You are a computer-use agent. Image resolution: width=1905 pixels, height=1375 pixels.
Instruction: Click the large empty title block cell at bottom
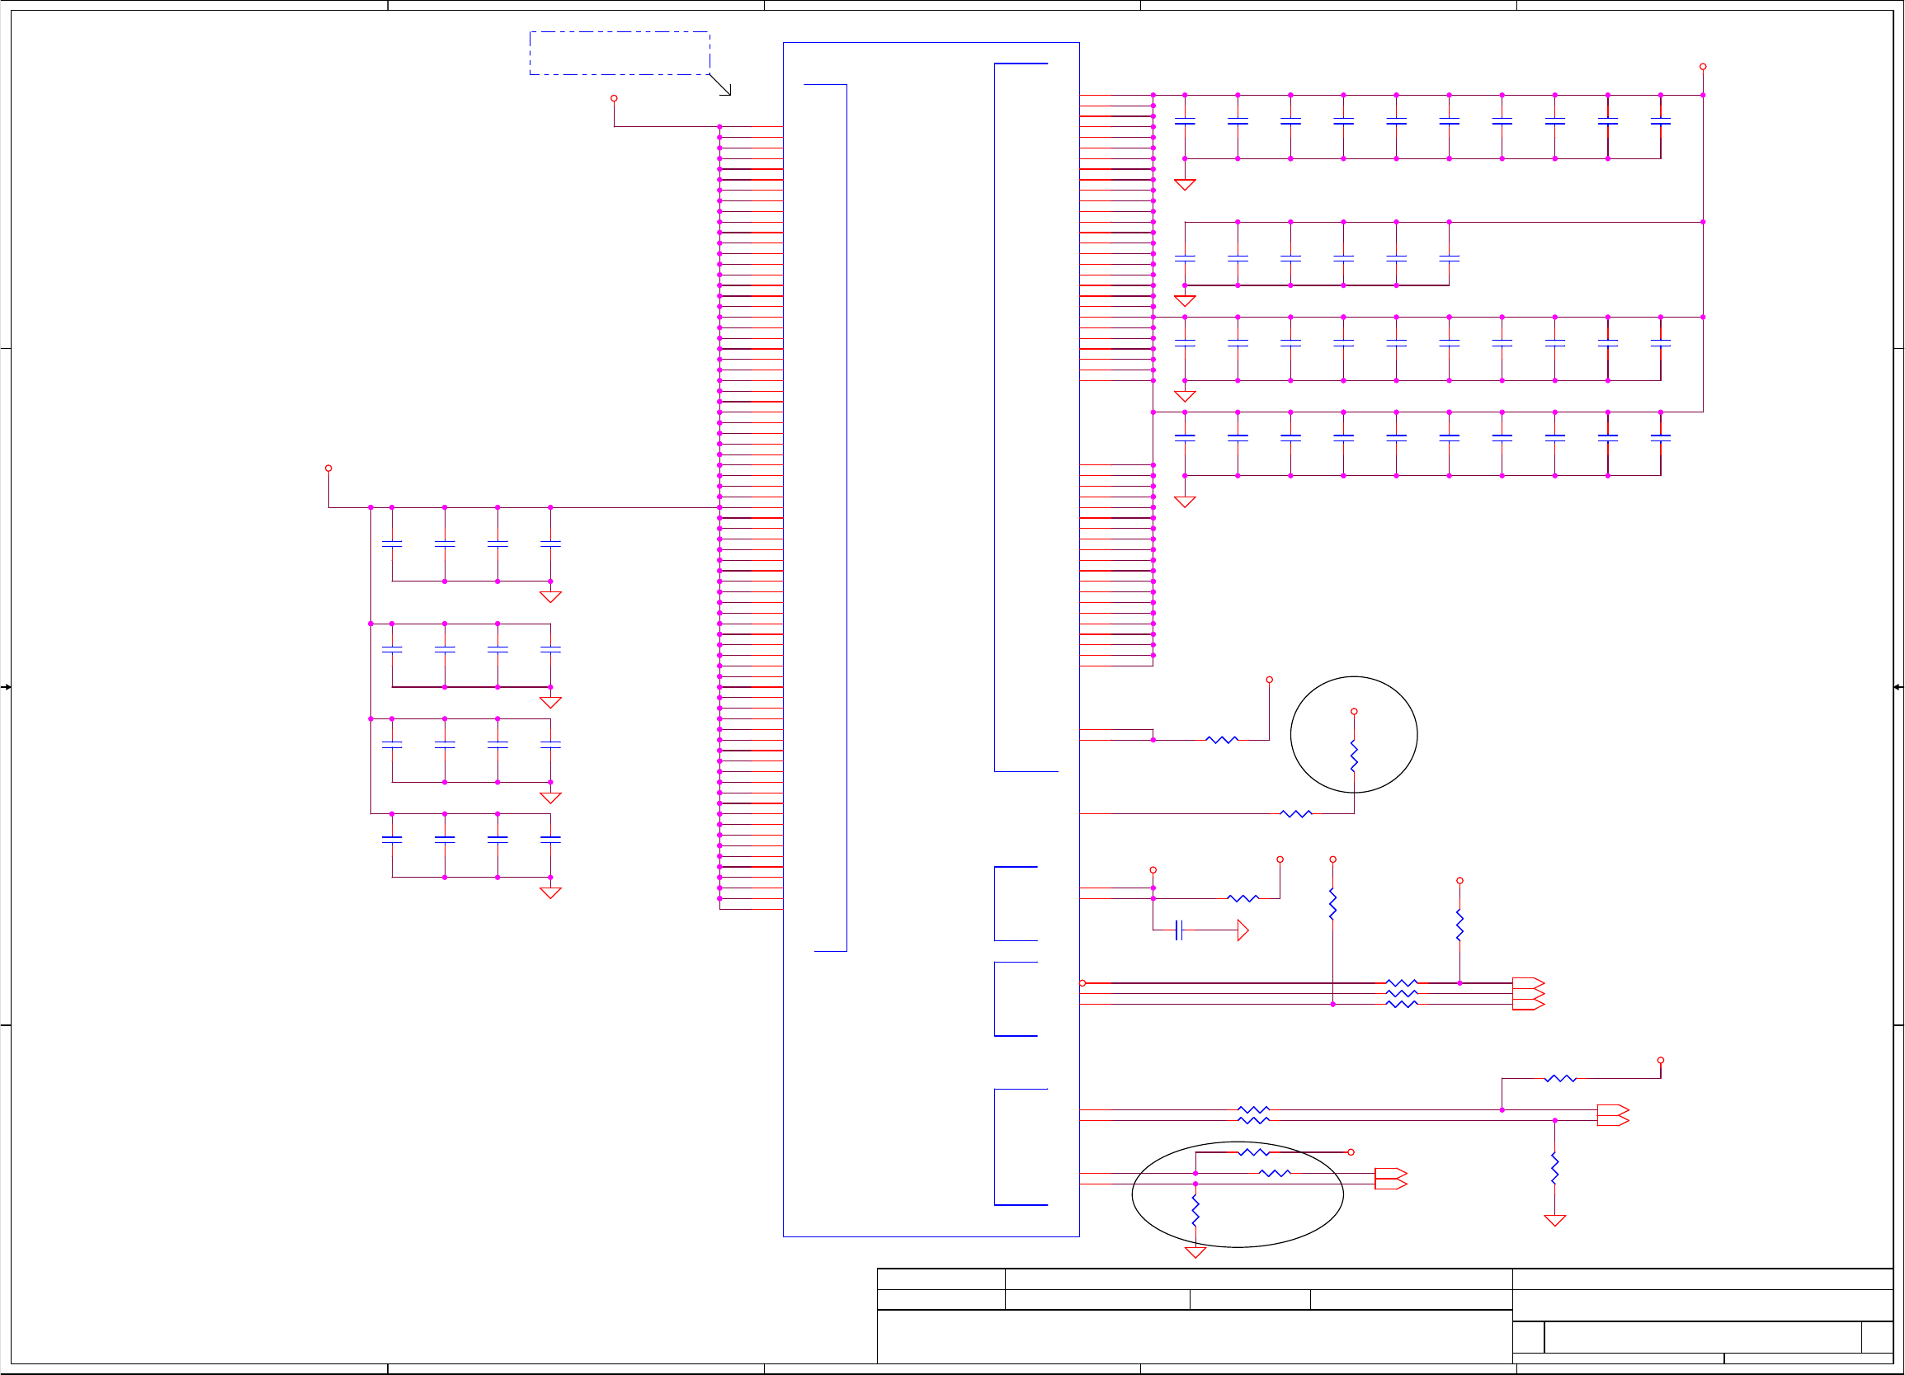pos(1194,1335)
